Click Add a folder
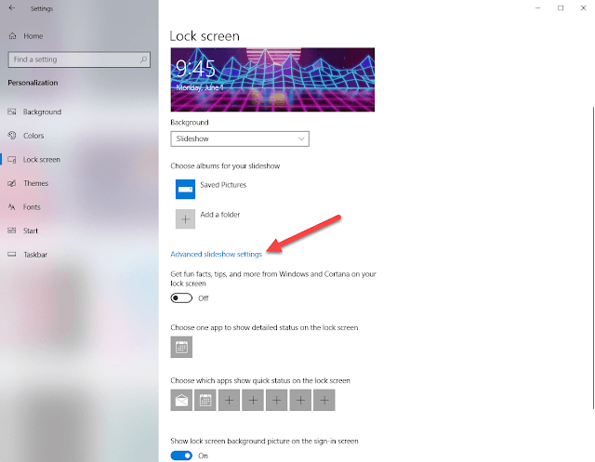This screenshot has width=595, height=462. pyautogui.click(x=220, y=215)
